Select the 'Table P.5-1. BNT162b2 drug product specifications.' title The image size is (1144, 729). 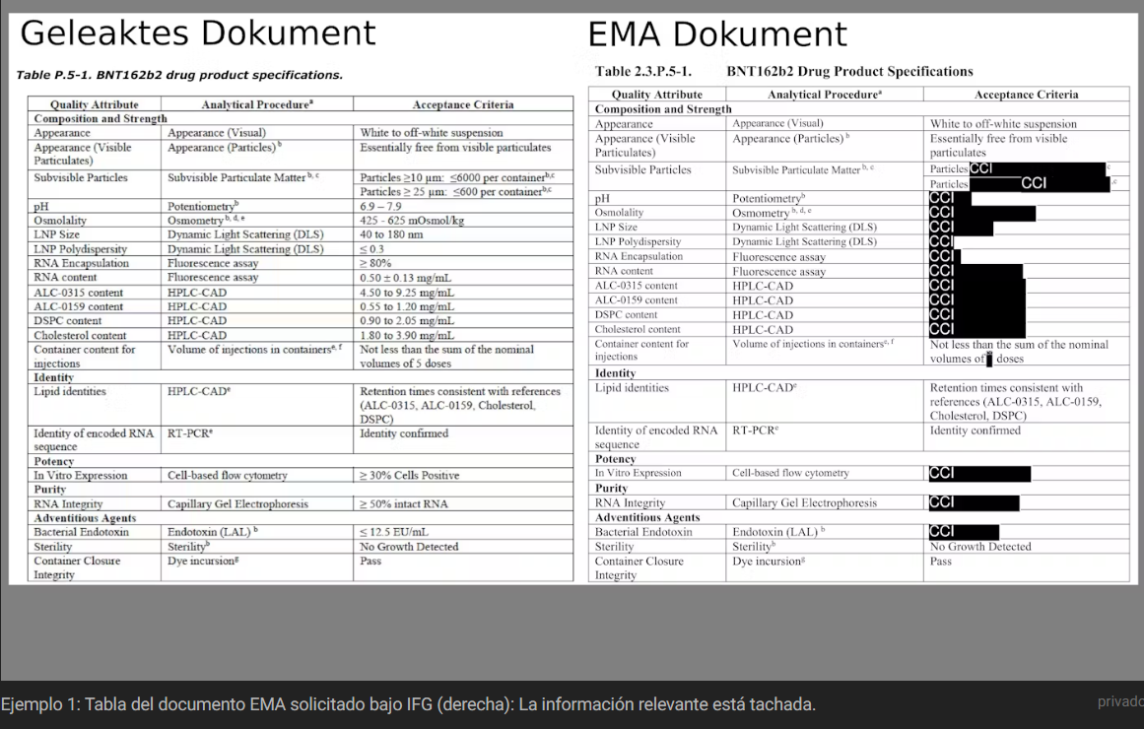(x=179, y=75)
